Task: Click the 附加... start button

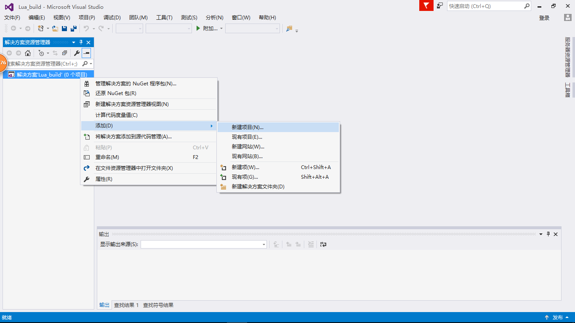Action: pyautogui.click(x=207, y=29)
